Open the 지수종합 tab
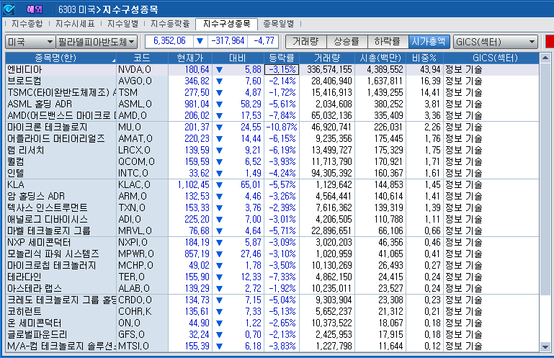 27,24
